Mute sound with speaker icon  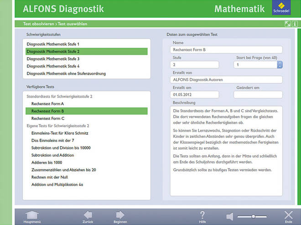(230, 216)
